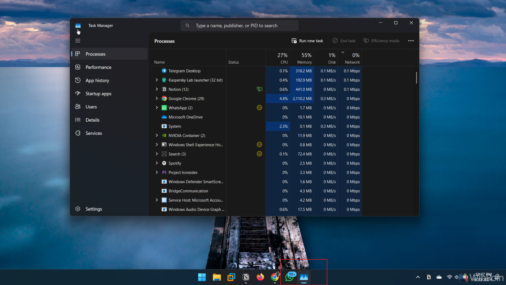
Task: Open the Details section in sidebar
Action: point(92,120)
